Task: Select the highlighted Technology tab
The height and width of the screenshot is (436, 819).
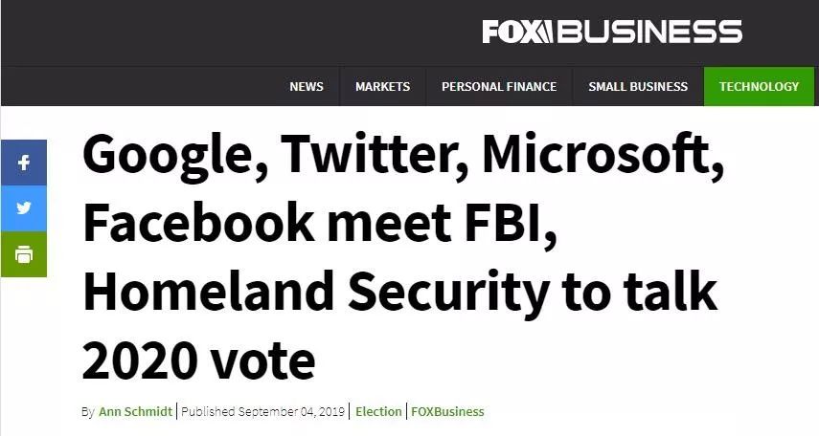Action: tap(759, 86)
